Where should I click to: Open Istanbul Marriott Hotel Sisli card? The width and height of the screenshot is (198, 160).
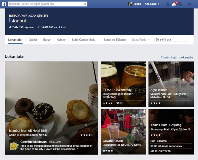click(51, 108)
